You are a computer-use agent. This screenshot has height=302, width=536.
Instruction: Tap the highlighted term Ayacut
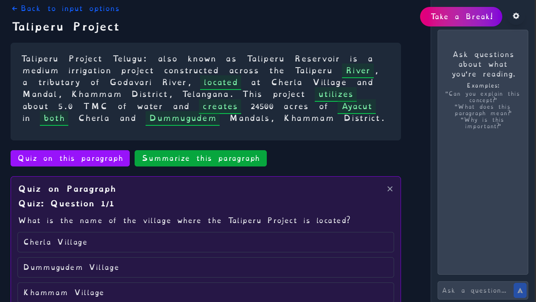357,107
